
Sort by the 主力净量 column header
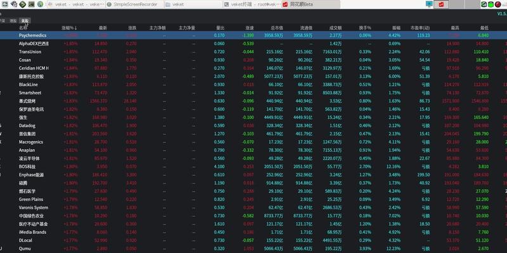(187, 28)
